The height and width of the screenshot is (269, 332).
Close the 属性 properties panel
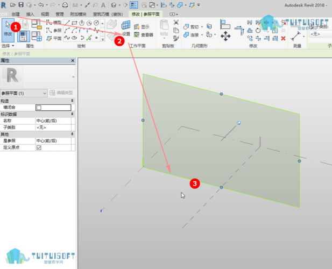[x=73, y=61]
